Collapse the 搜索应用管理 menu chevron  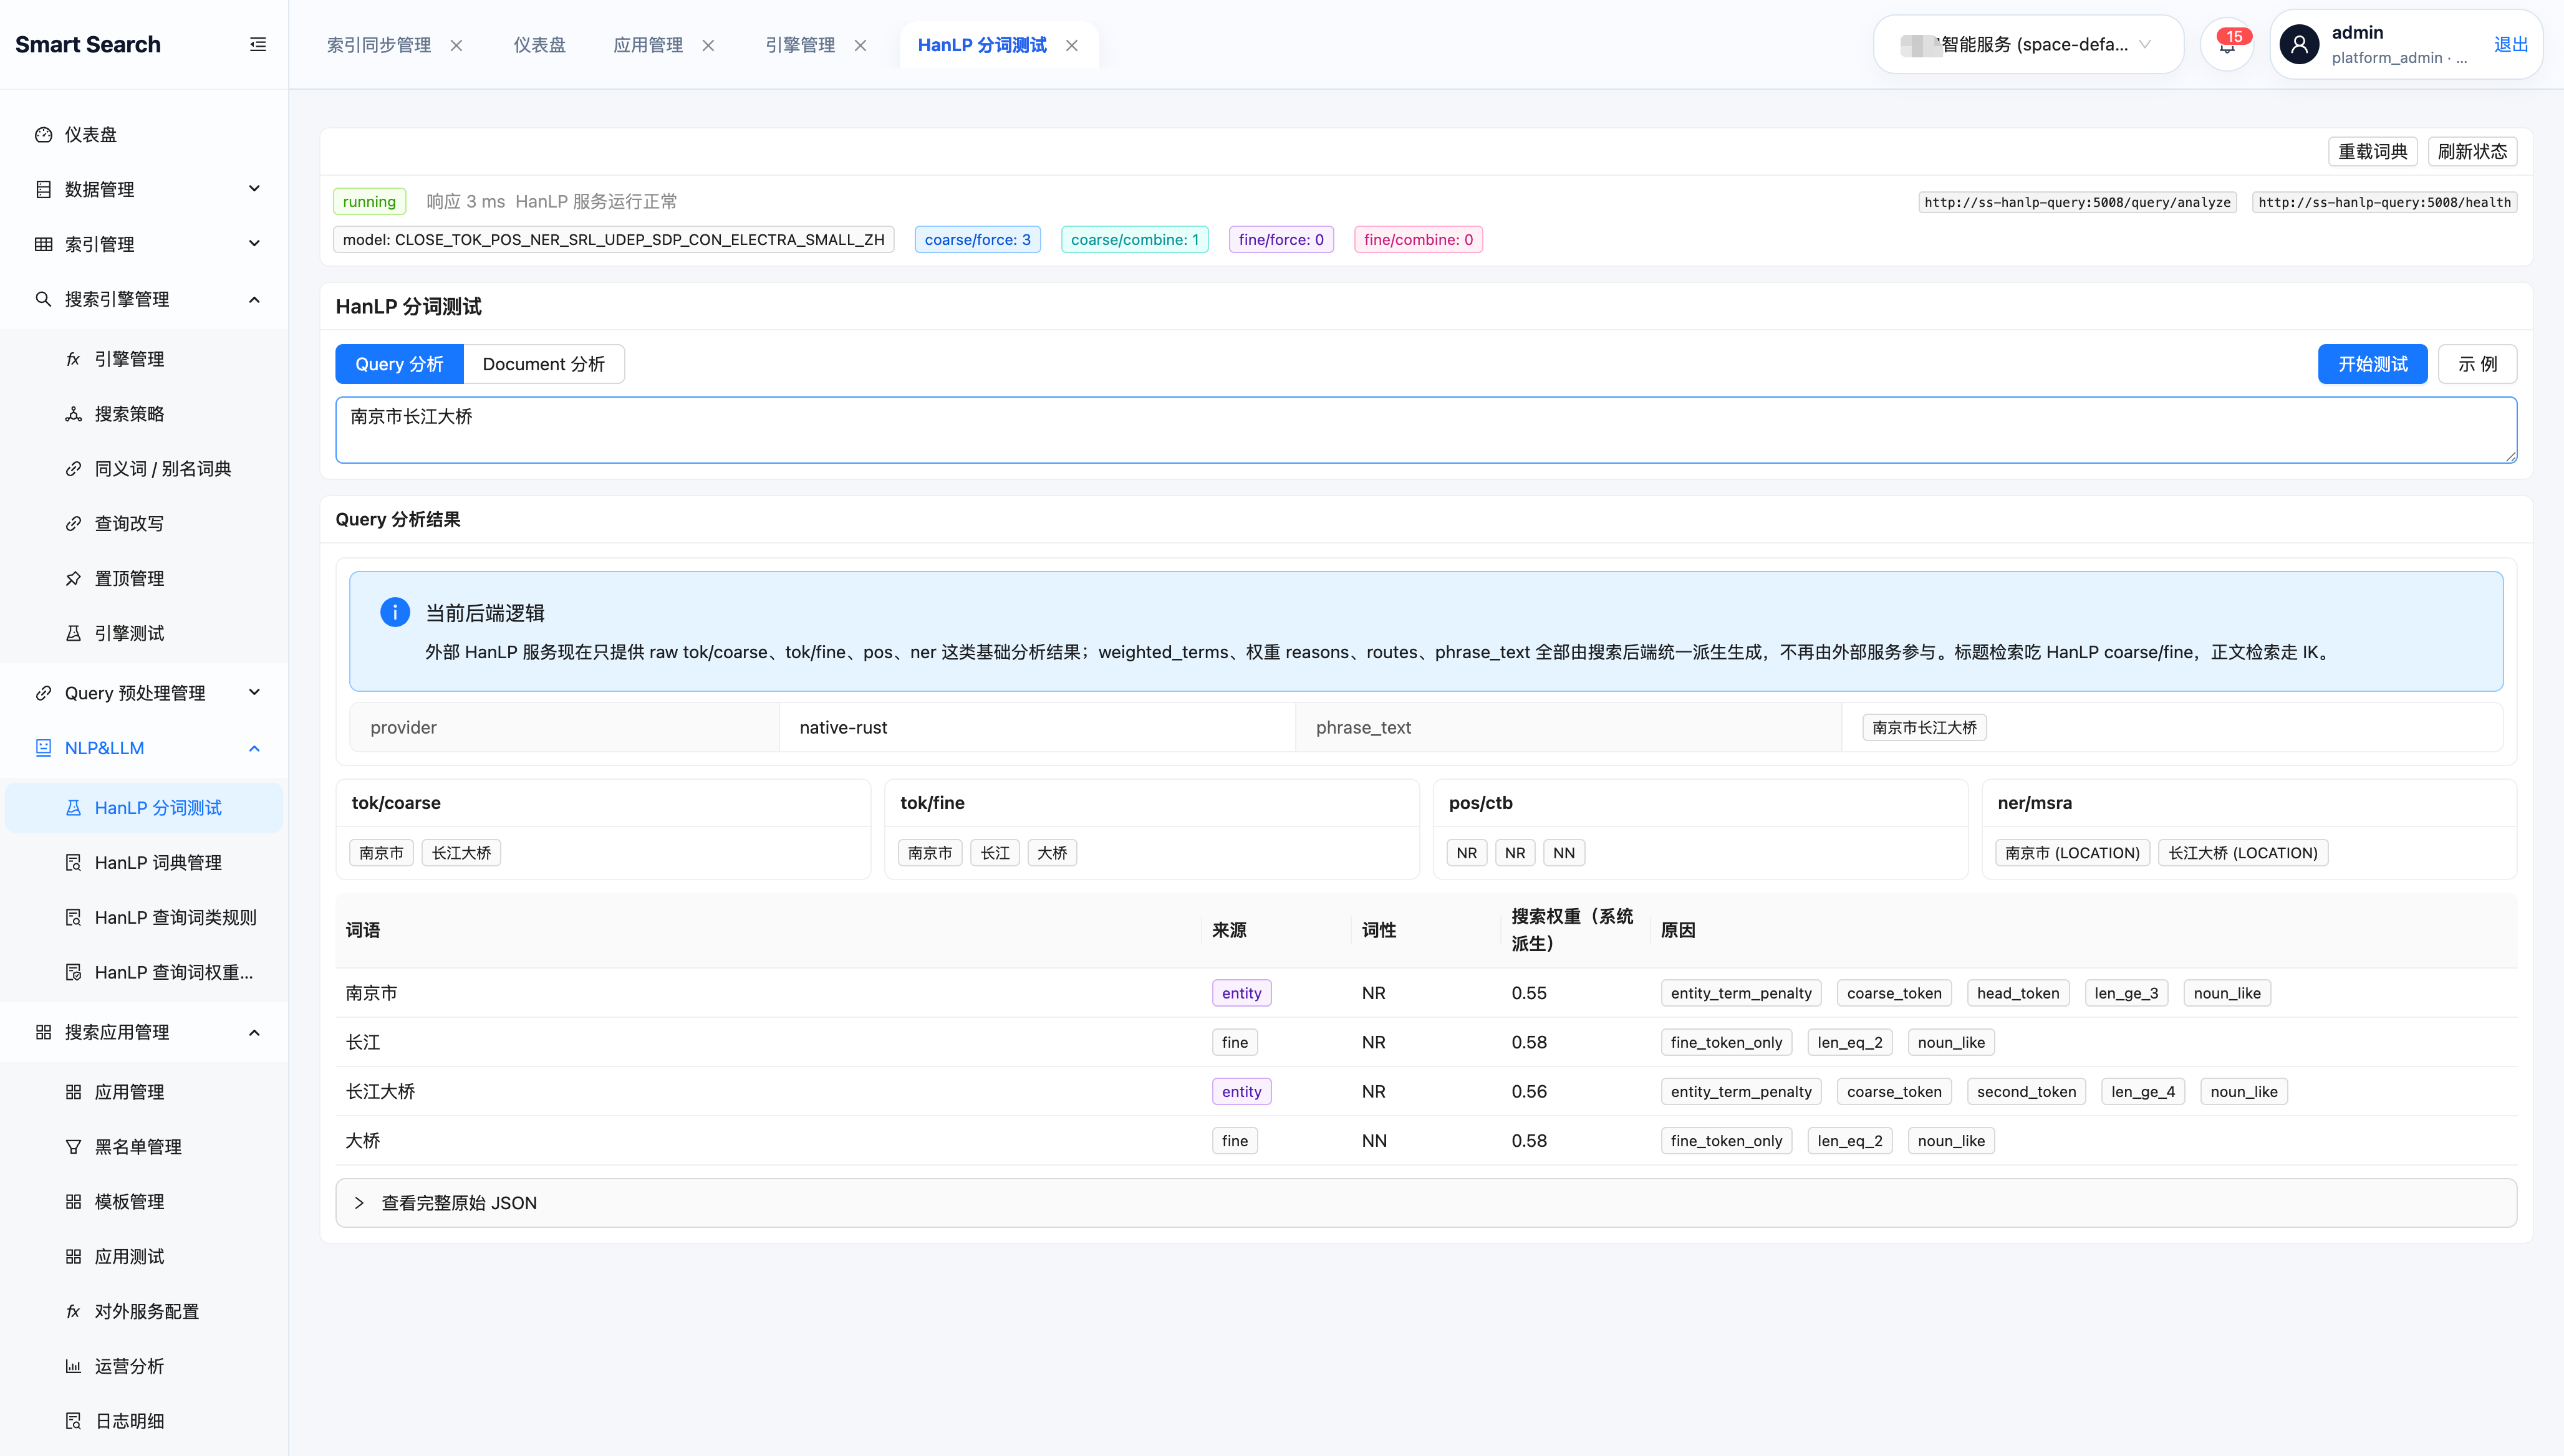tap(254, 1032)
